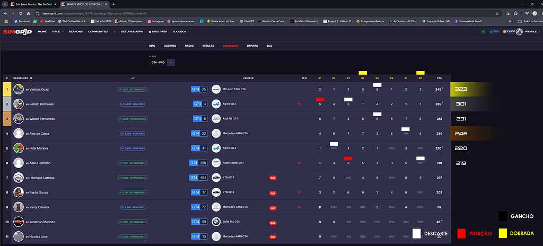
Task: Click the R1 column header
Action: point(320,78)
